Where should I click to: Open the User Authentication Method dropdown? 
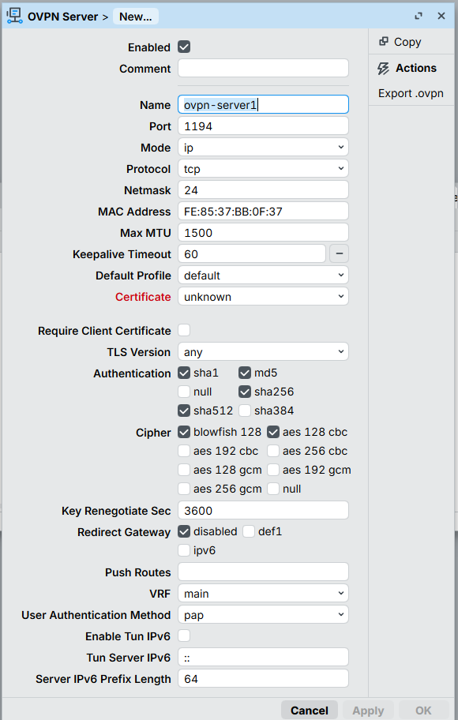[263, 614]
